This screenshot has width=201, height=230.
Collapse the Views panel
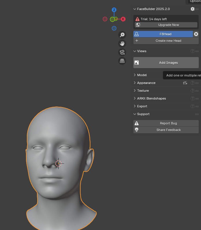[142, 51]
